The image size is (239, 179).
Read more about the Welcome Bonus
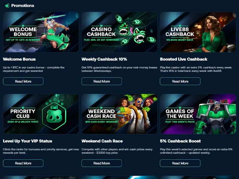23,81
